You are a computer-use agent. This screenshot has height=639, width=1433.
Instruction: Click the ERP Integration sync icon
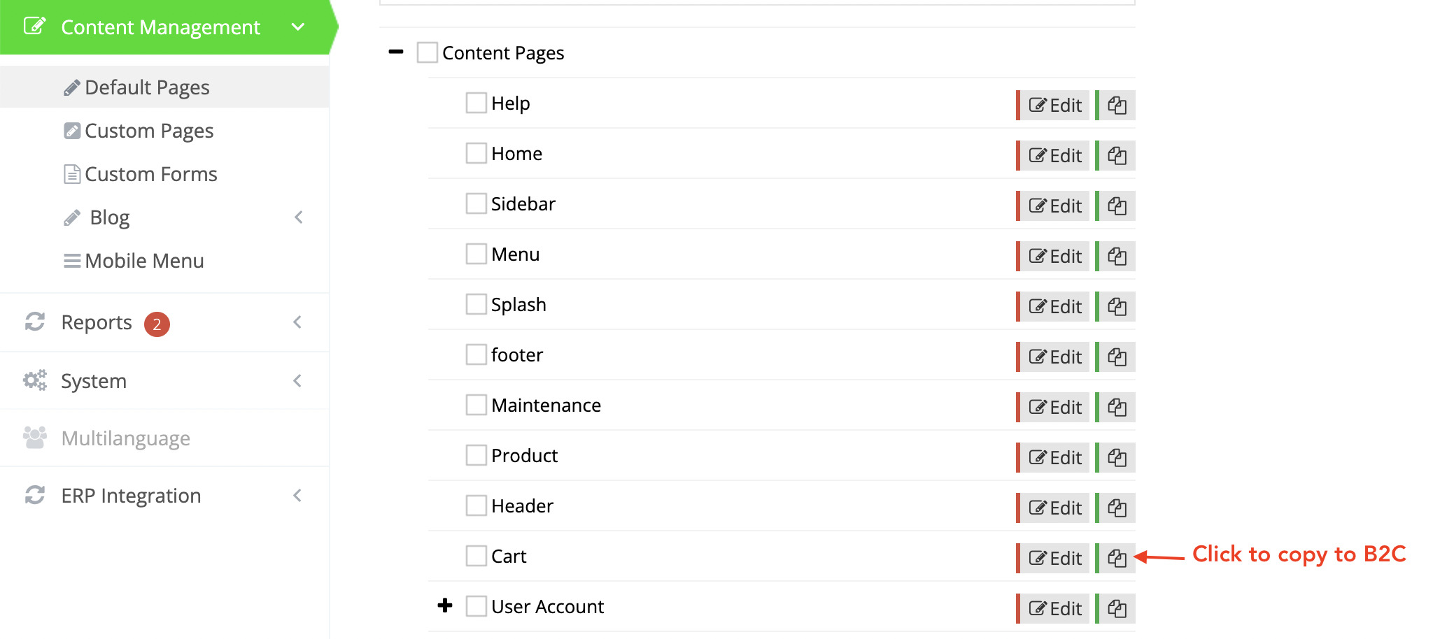34,495
